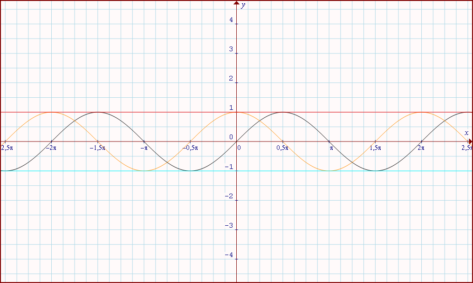Click the y-axis arrowhead at the top

point(236,3)
